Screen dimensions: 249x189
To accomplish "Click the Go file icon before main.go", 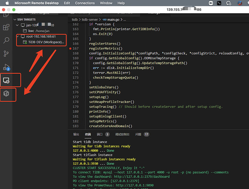I will click(x=104, y=20).
